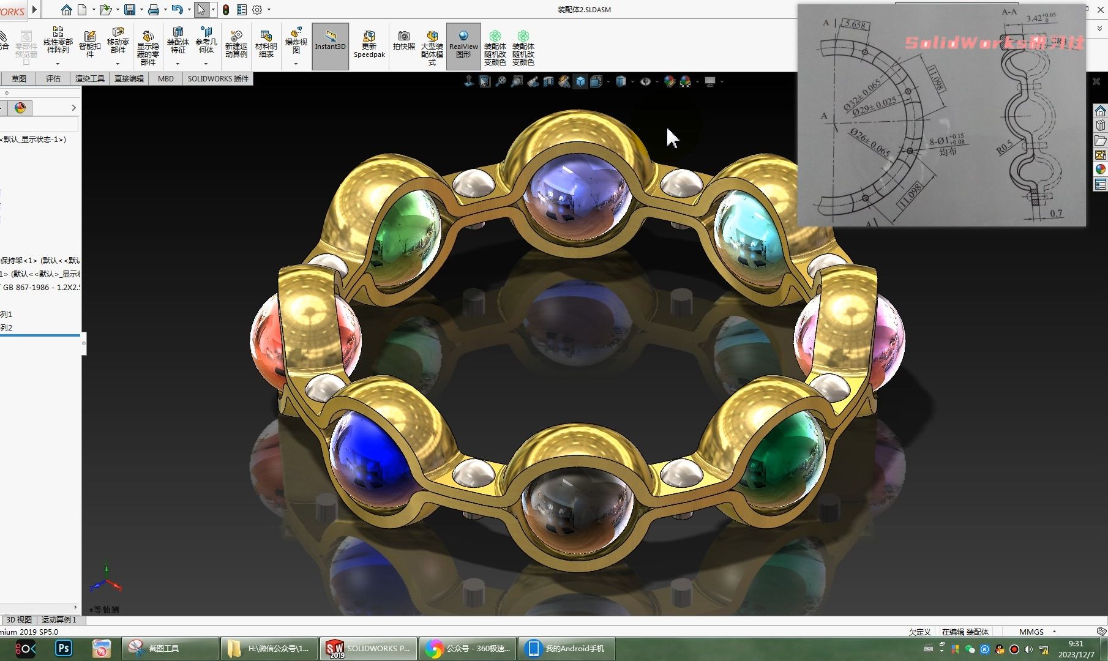Click the drawing reference thumbnail image
1108x661 pixels.
941,116
